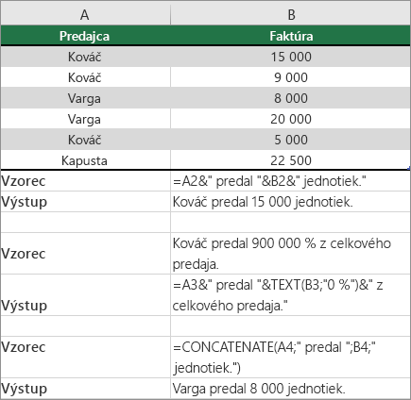
Task: Select the cell with value 5 000
Action: (290, 140)
